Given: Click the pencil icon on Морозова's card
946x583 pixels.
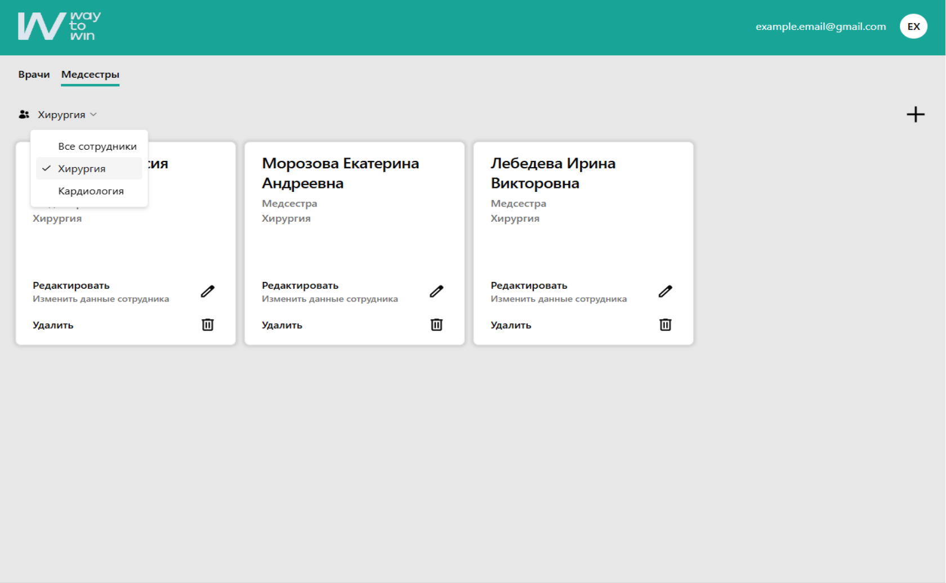Looking at the screenshot, I should point(436,291).
